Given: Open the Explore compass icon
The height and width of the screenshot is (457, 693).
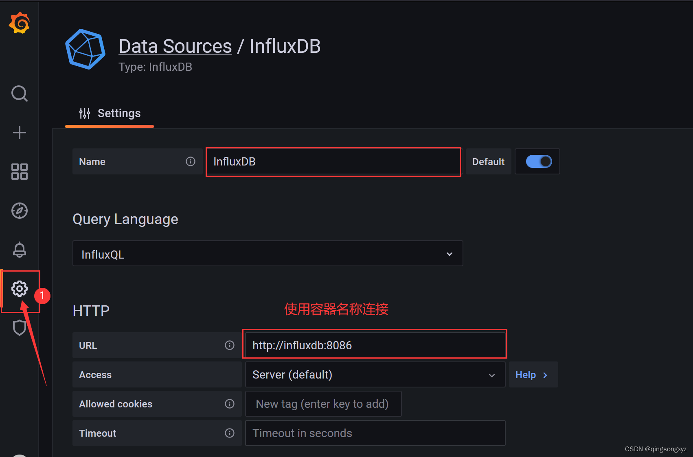Looking at the screenshot, I should (19, 211).
